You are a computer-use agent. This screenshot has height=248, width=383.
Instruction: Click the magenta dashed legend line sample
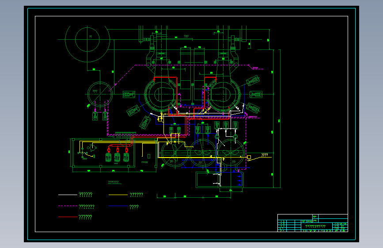pos(68,206)
